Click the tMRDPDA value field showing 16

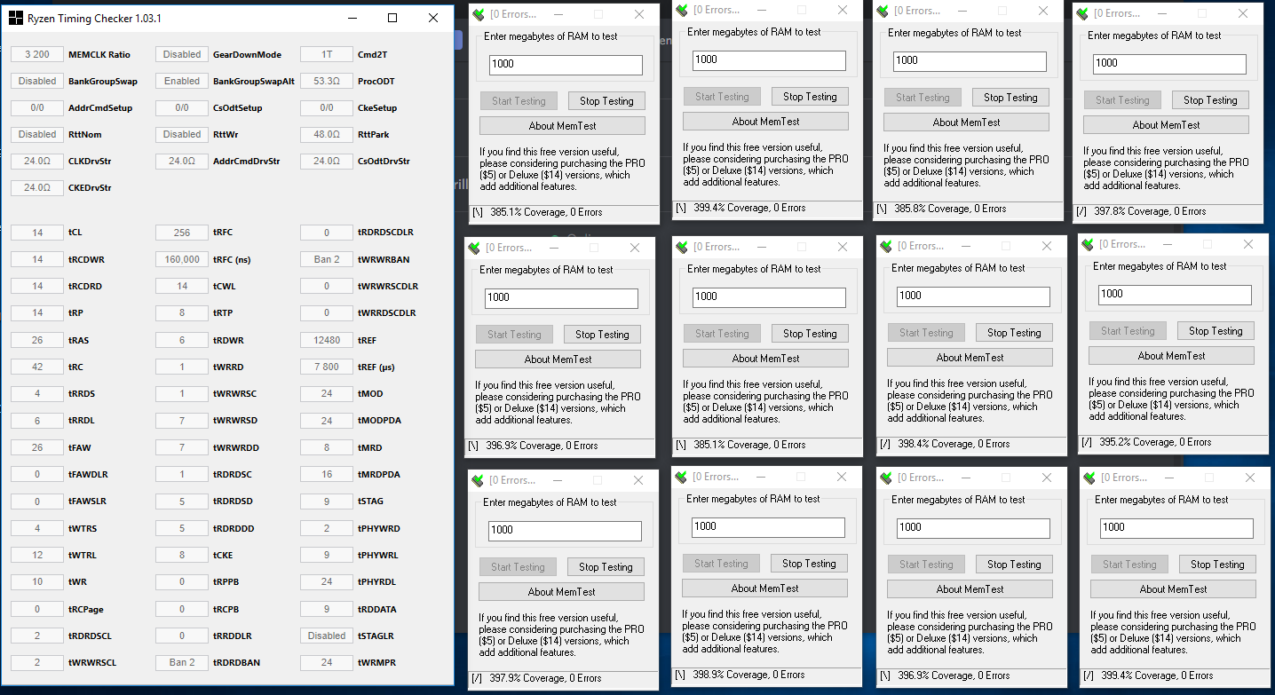pyautogui.click(x=327, y=474)
